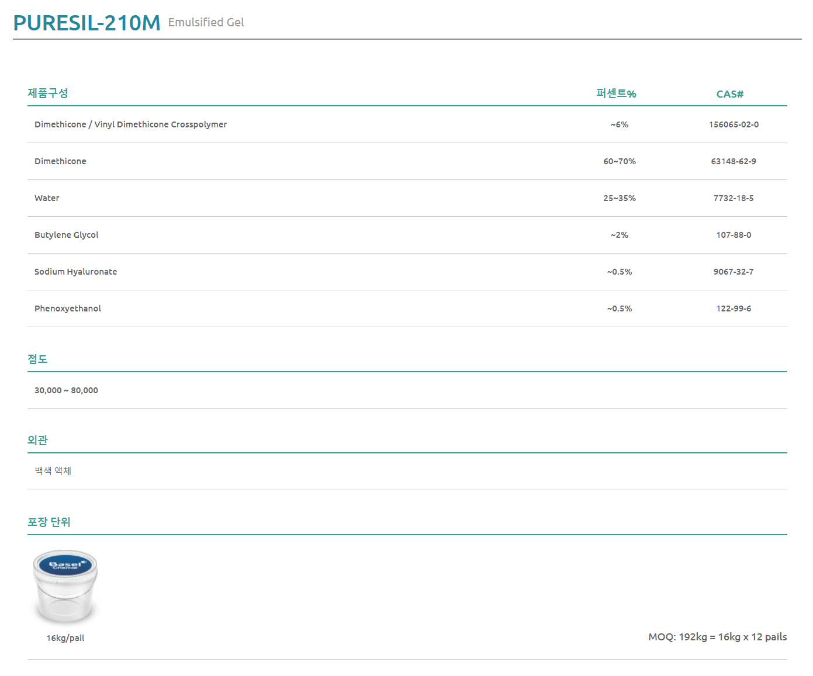Click the ~2% value
Image resolution: width=813 pixels, height=676 pixels.
[x=620, y=235]
